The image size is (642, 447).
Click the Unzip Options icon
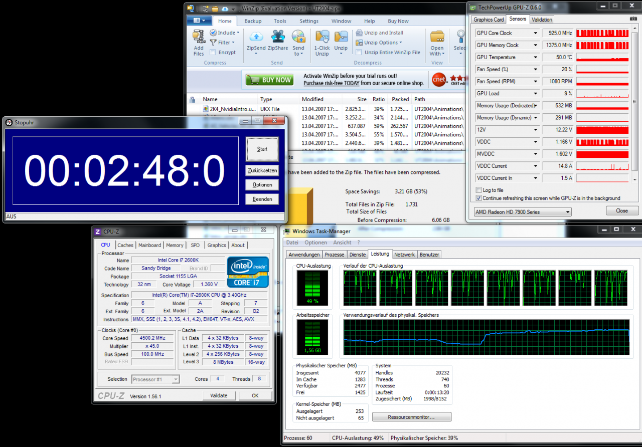tap(359, 43)
